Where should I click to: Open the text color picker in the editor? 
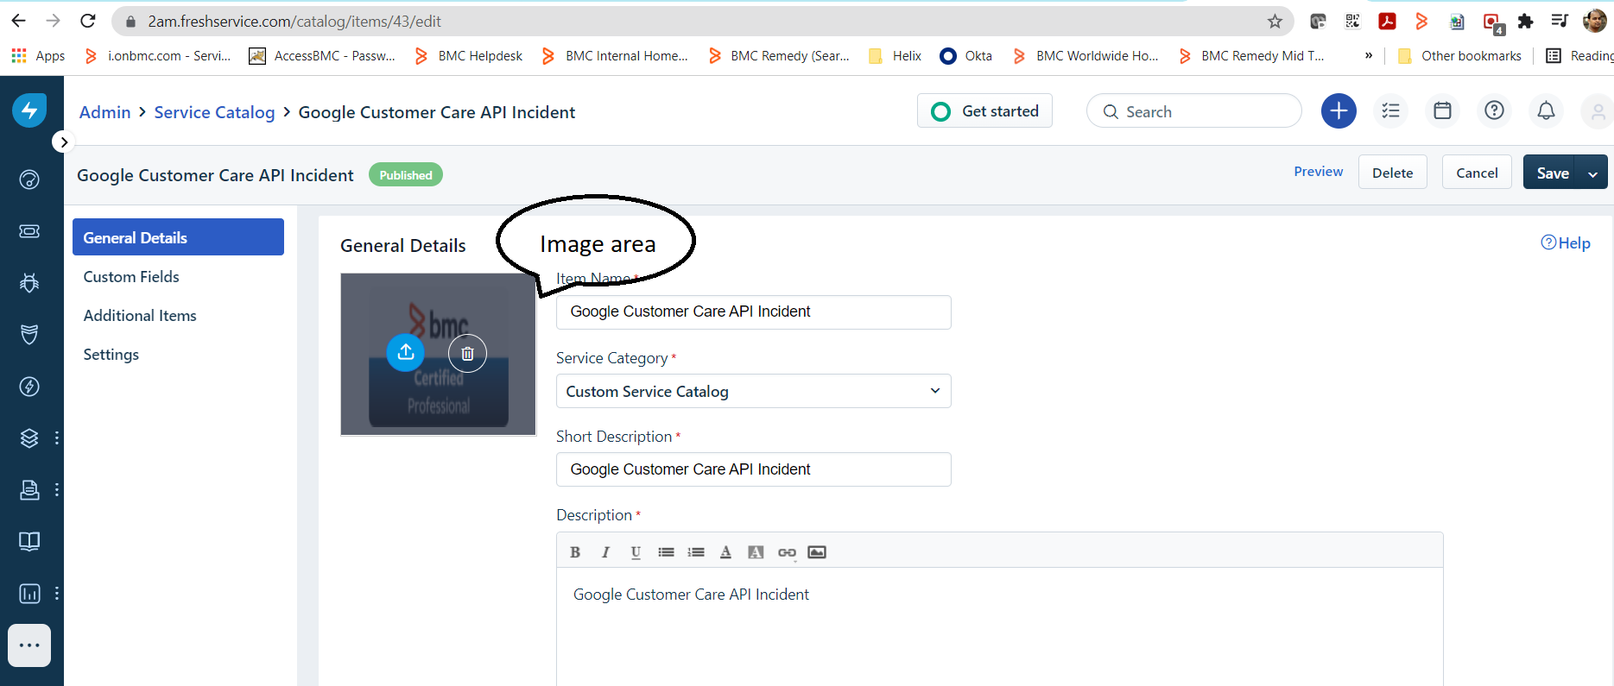(725, 552)
